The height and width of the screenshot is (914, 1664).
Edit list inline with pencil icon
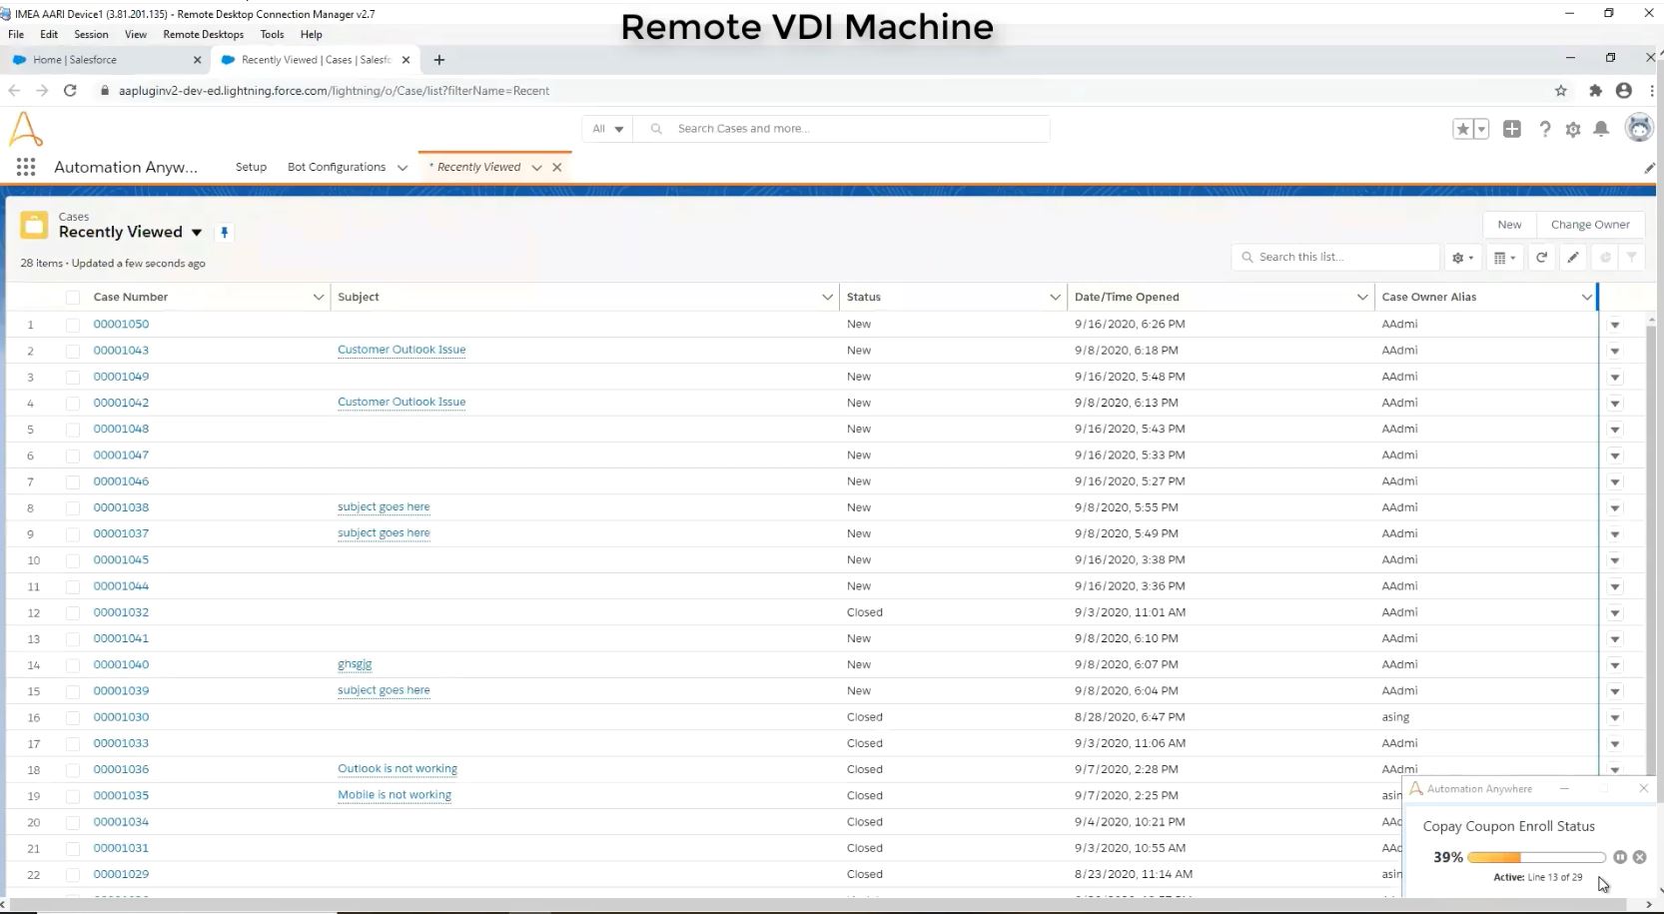coord(1573,258)
